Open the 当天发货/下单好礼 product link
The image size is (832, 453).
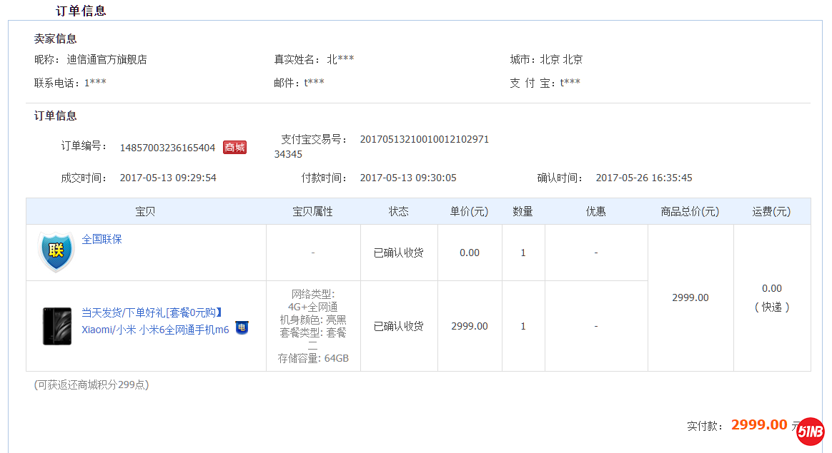click(x=154, y=312)
